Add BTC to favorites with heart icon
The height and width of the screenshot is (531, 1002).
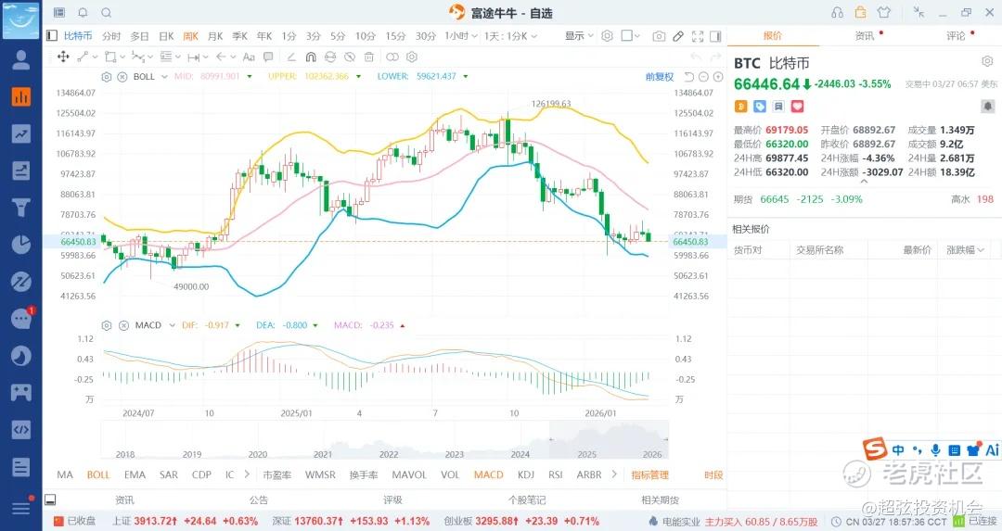pyautogui.click(x=797, y=107)
